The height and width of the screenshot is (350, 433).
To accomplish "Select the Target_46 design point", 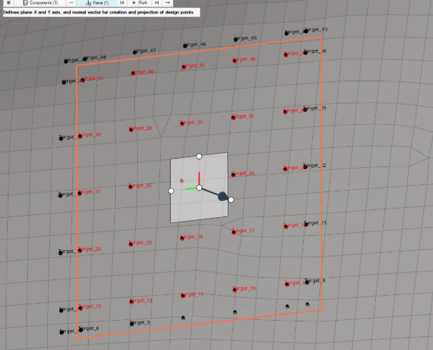I will tap(185, 46).
